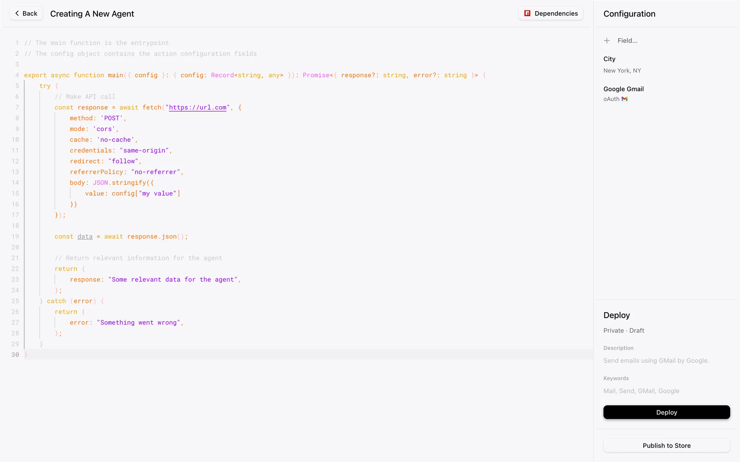
Task: Select the Google Gmail configuration field
Action: coord(623,89)
